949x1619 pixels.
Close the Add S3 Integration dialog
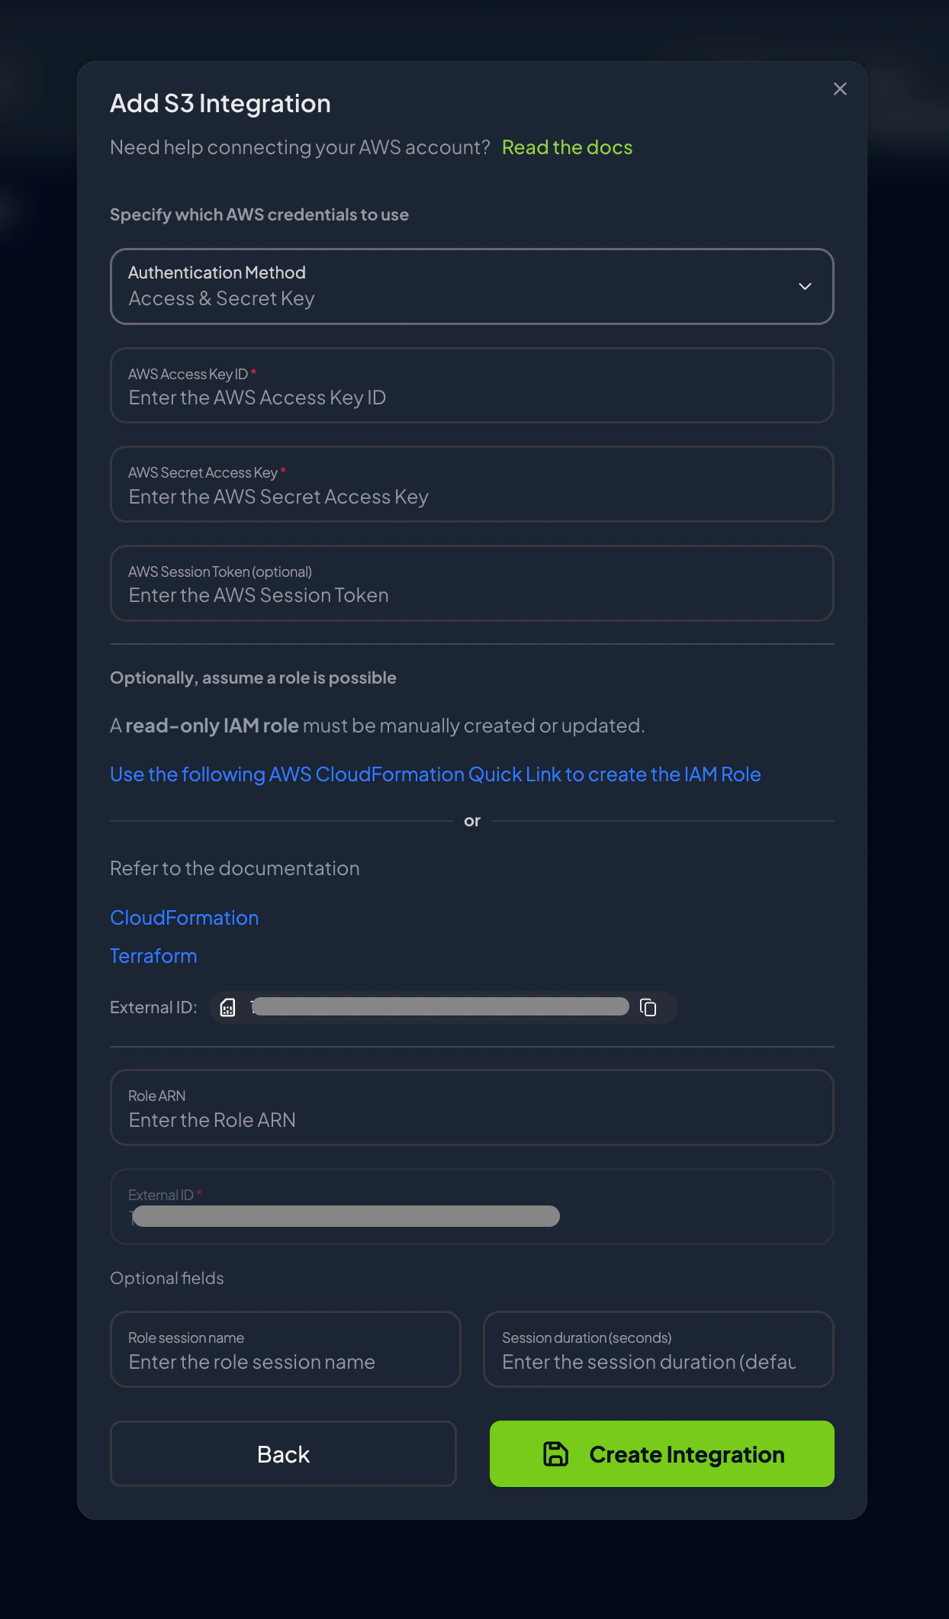[839, 89]
